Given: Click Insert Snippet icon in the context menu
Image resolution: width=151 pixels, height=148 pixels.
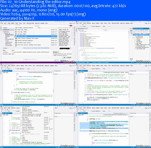Looking at the screenshot, I should click(x=21, y=121).
